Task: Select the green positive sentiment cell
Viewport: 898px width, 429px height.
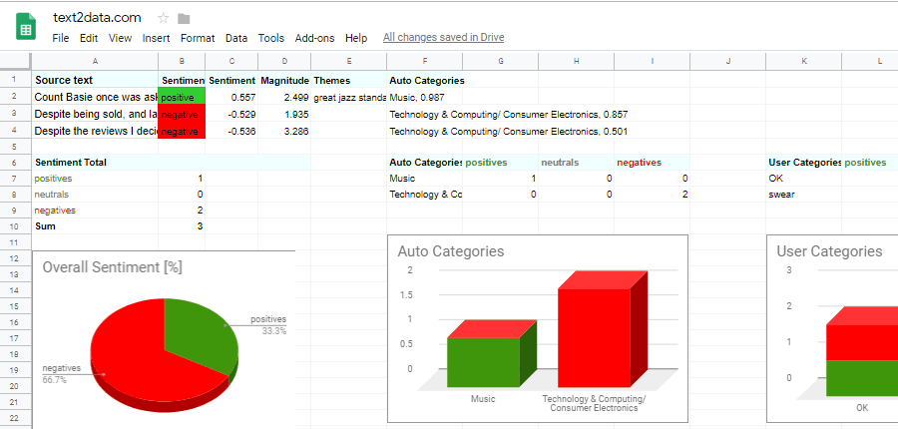Action: (182, 98)
